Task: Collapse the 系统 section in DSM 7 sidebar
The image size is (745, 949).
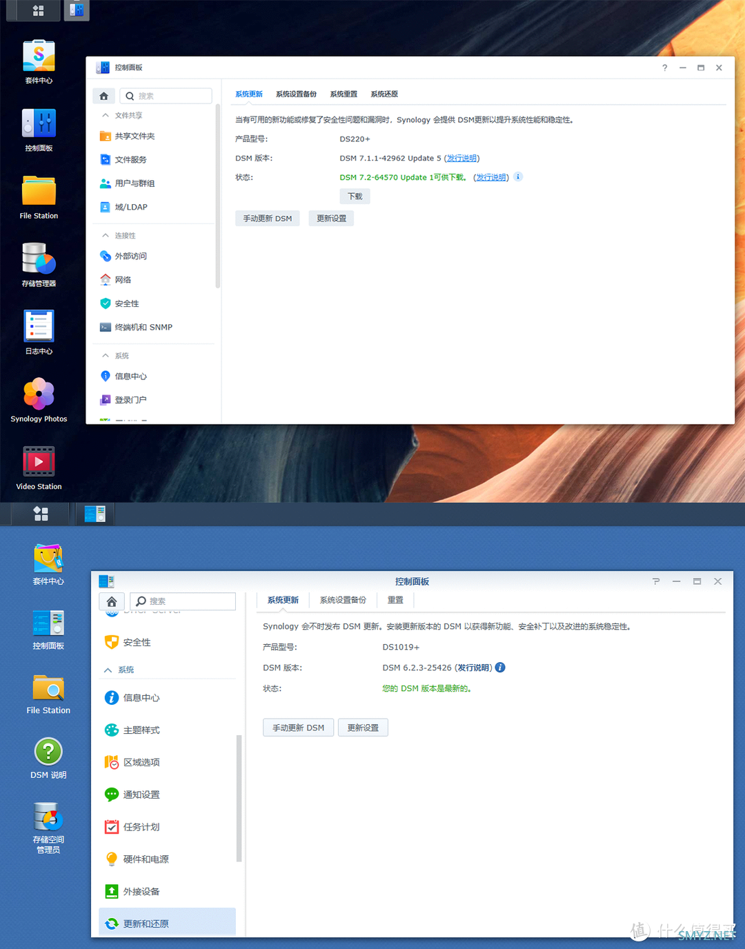Action: coord(105,356)
